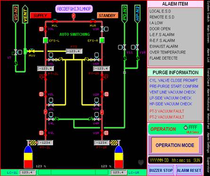Toggle the EFS-R green indicator

pos(102,40)
